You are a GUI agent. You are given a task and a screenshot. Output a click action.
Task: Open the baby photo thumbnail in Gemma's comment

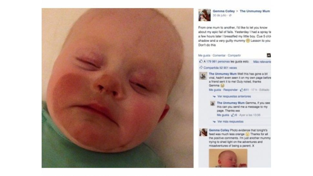pos(228,158)
